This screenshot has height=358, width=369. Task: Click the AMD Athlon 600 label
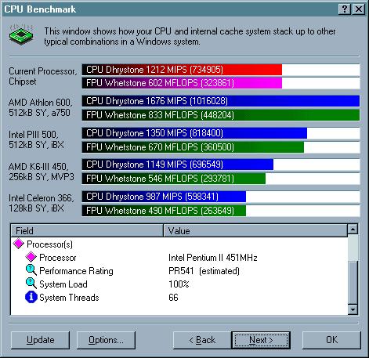[41, 107]
